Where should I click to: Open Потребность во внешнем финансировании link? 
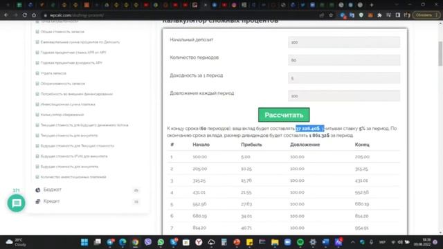point(77,94)
